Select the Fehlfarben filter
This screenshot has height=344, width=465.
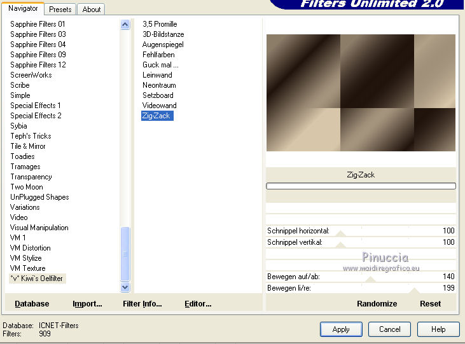(x=158, y=55)
